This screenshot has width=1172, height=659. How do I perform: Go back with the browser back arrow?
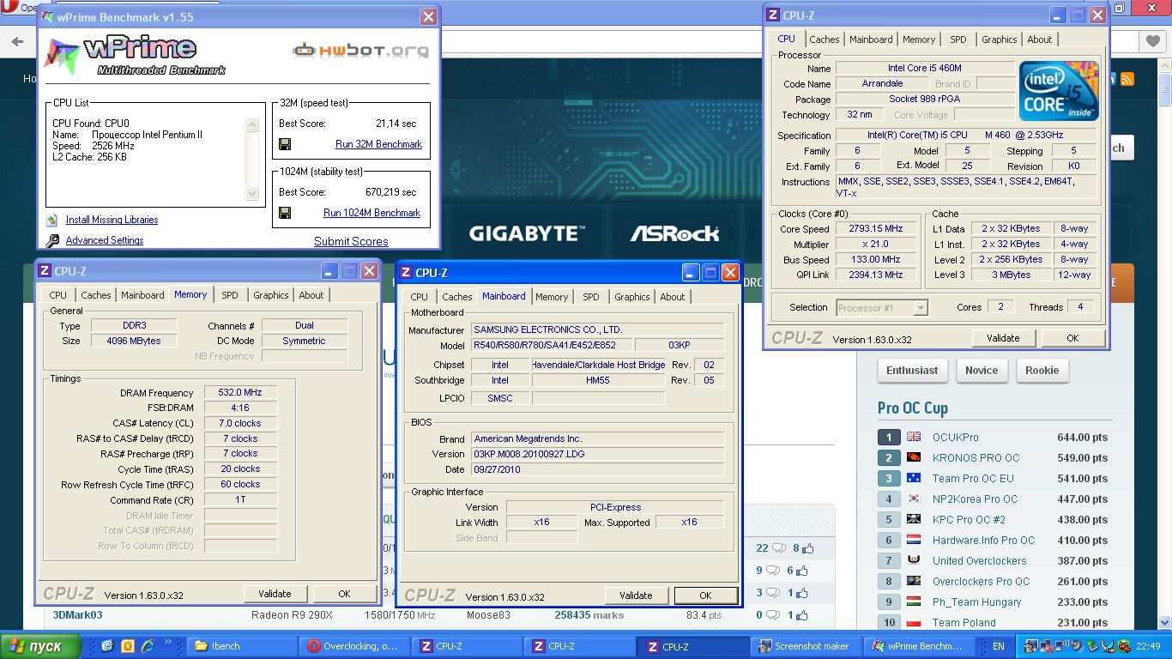pos(17,41)
